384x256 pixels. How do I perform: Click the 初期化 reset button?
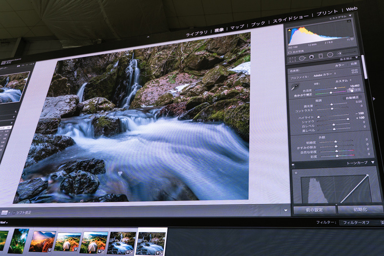coord(360,209)
